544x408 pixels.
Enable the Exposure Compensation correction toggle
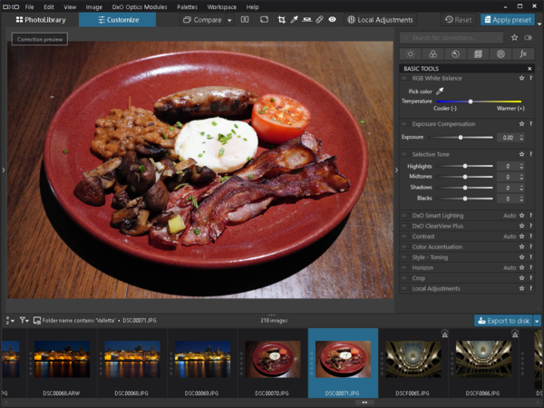pos(405,123)
